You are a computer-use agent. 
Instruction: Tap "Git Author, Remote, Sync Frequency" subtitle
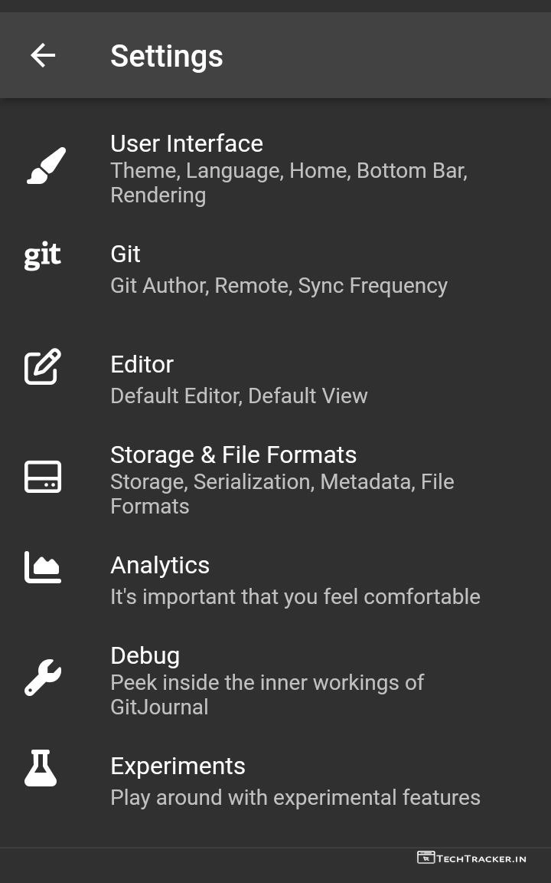pyautogui.click(x=279, y=285)
